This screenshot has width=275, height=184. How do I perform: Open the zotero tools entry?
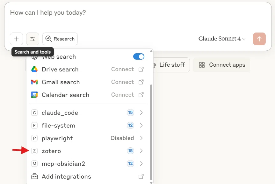pos(88,151)
